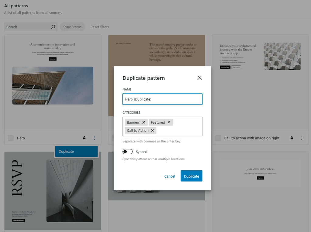
Task: Click the search magnifier icon
Action: tap(53, 27)
